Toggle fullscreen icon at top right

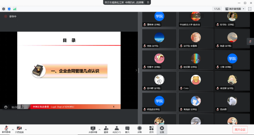point(249,9)
